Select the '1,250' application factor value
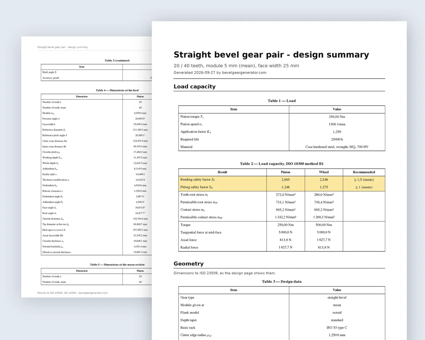Viewport: 425px width, 340px height. click(x=337, y=132)
